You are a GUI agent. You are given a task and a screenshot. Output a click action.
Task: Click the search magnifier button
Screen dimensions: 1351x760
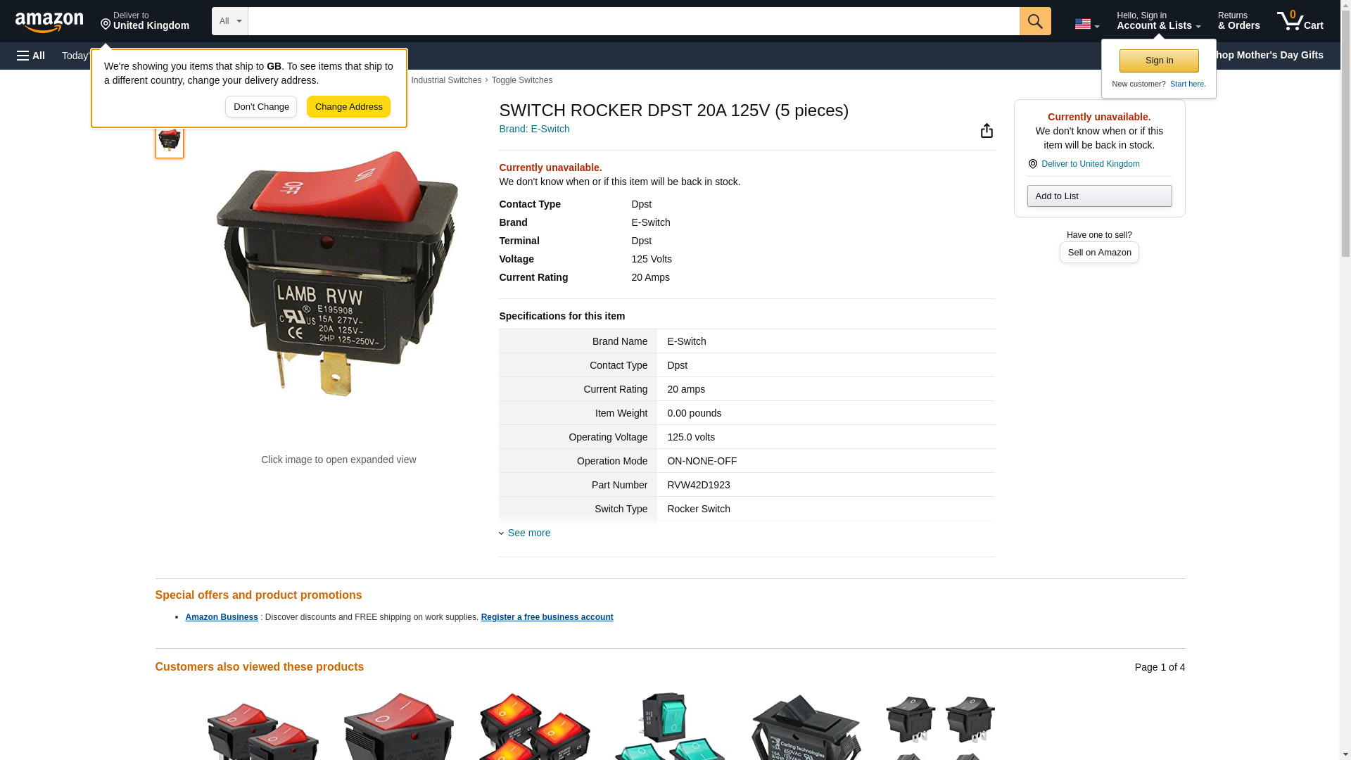pos(1034,21)
